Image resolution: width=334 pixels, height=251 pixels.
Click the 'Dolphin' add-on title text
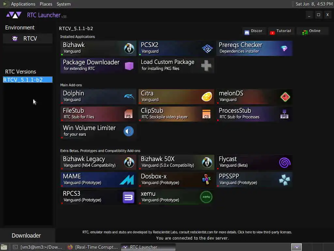(x=73, y=93)
